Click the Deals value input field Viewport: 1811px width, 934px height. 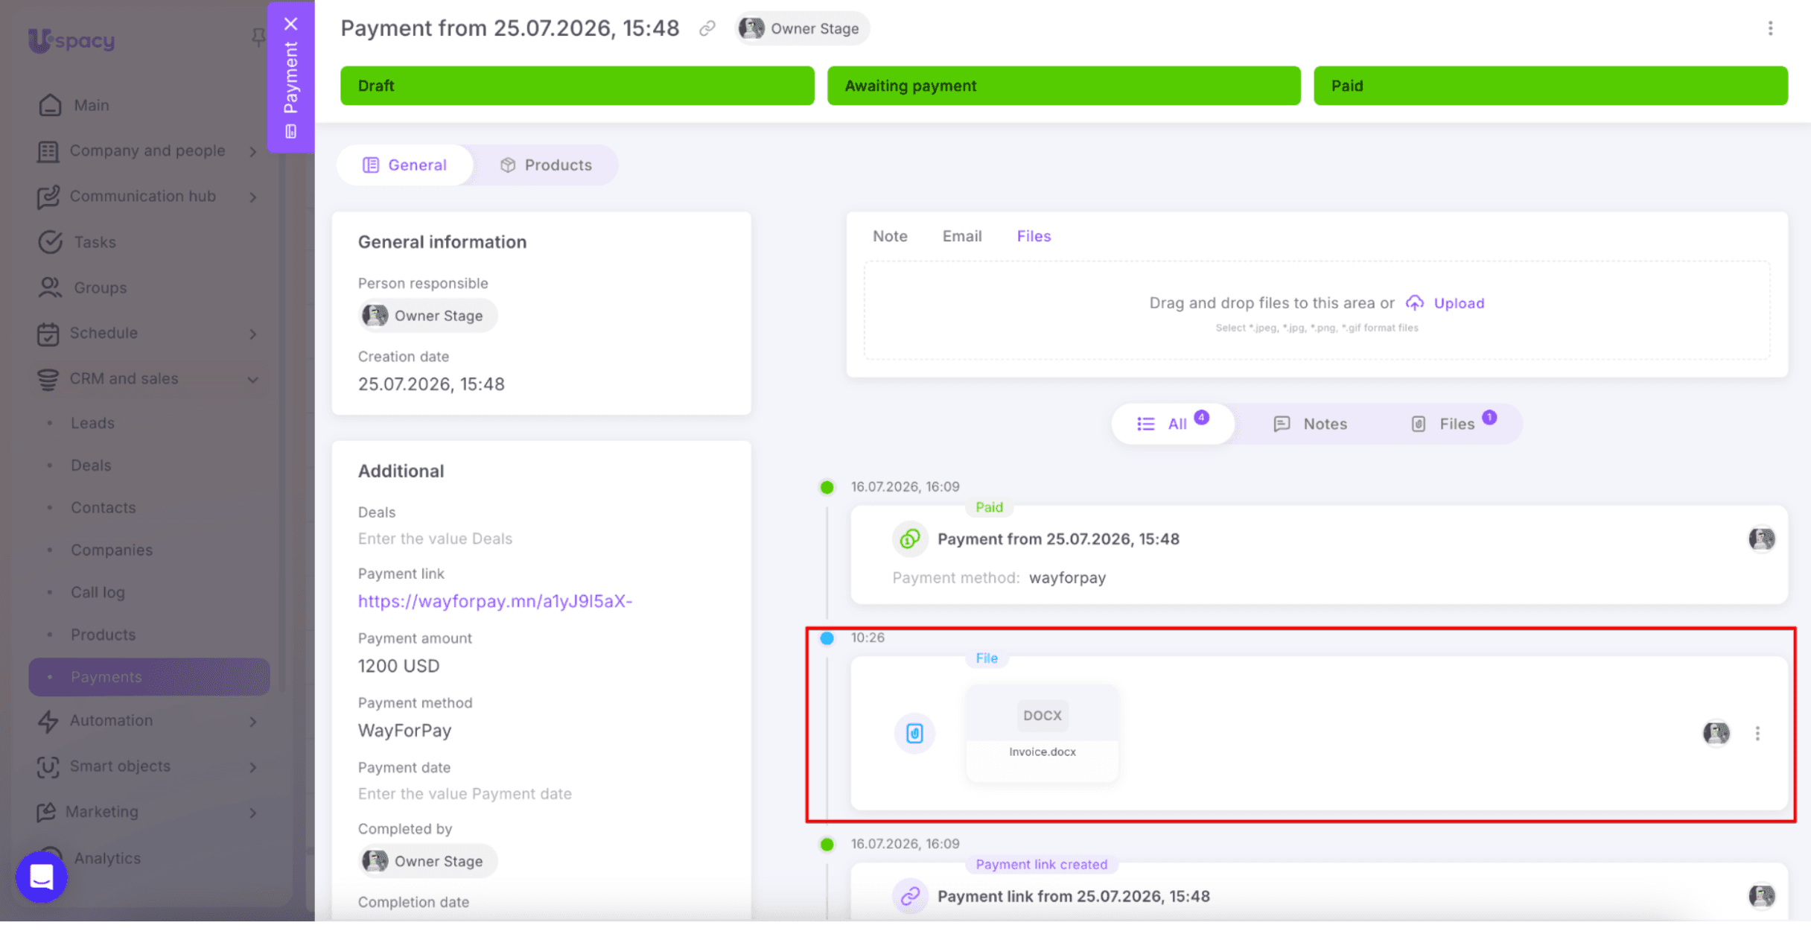[435, 539]
